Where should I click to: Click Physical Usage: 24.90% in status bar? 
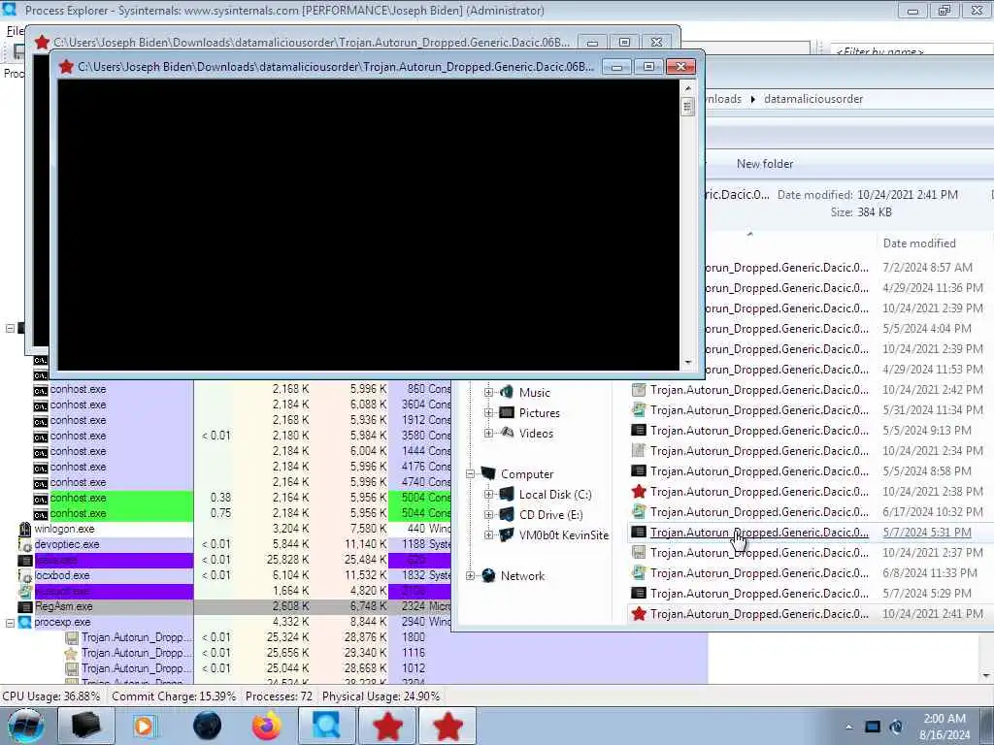tap(381, 696)
